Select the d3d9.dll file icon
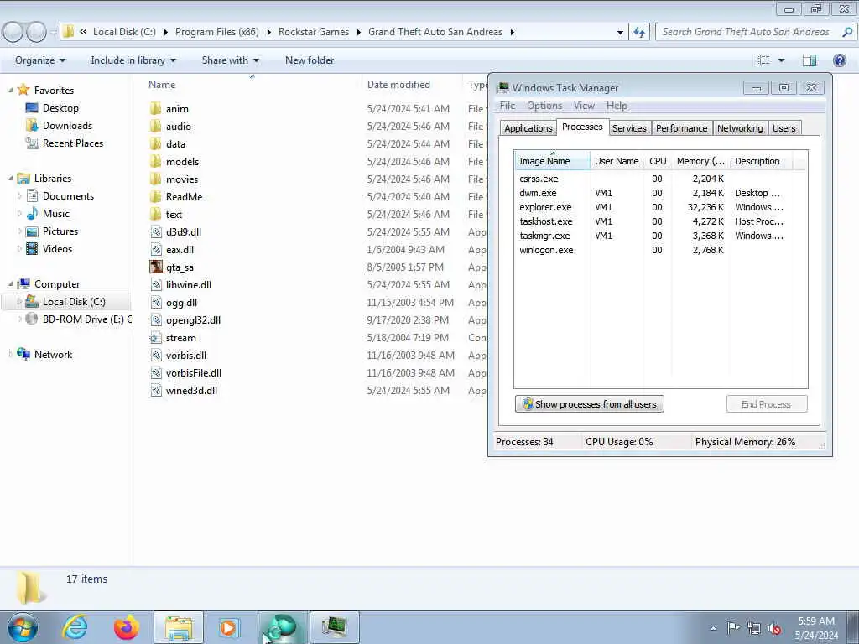Screen dimensions: 859x644 click(x=155, y=231)
